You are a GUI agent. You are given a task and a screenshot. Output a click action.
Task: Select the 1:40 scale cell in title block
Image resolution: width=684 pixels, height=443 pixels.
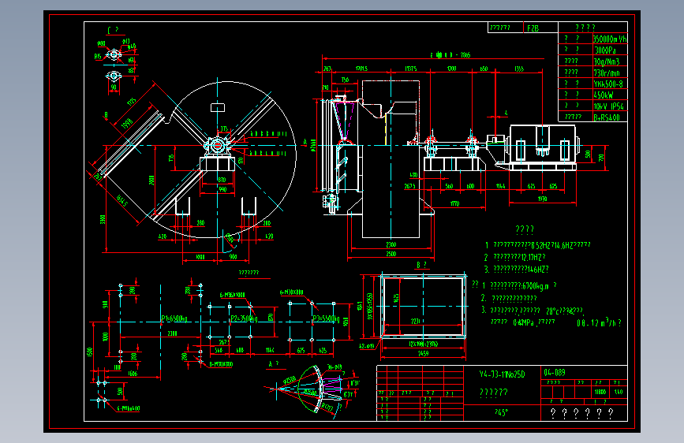point(619,392)
